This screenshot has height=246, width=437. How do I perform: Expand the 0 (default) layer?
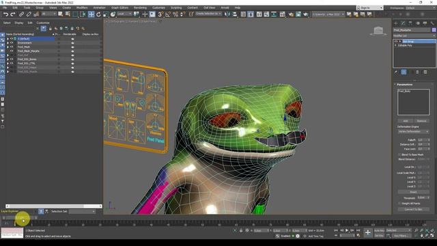click(x=8, y=39)
